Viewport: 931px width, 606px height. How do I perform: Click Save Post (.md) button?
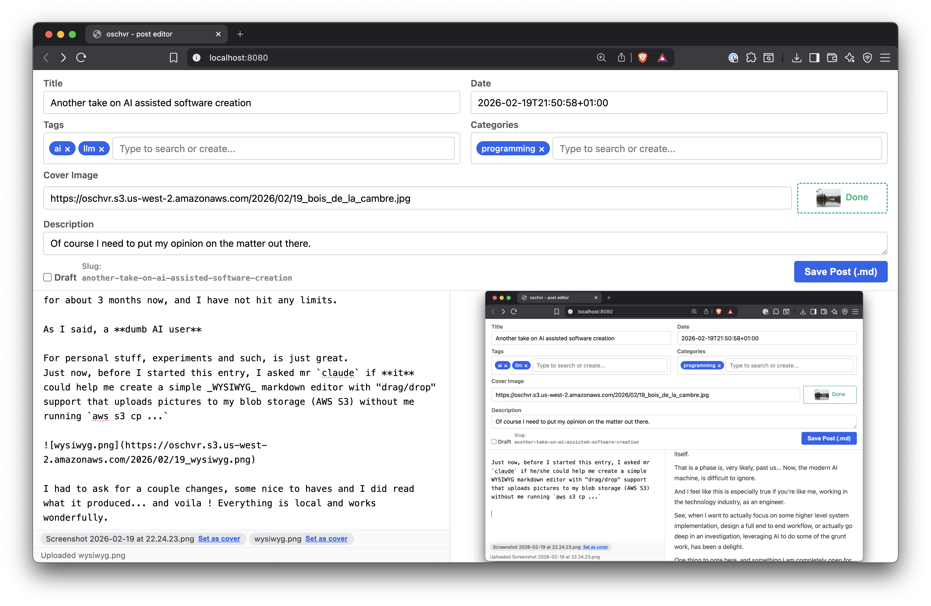(x=840, y=272)
